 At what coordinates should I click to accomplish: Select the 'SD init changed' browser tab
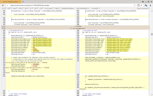pos(11,2)
